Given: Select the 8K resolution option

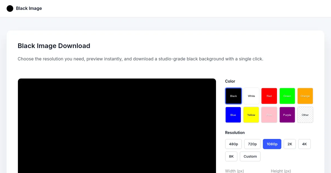Looking at the screenshot, I should click(231, 156).
